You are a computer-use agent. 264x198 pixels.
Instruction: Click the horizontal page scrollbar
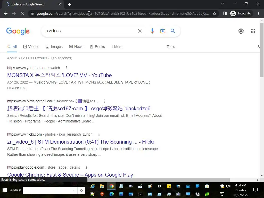tap(159, 180)
